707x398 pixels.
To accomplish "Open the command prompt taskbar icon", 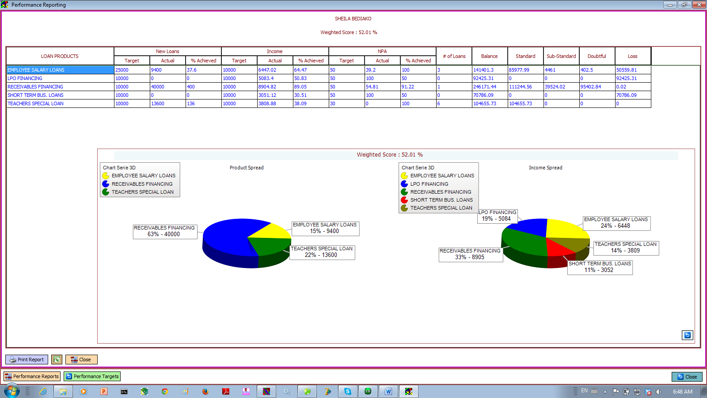I will (x=124, y=391).
